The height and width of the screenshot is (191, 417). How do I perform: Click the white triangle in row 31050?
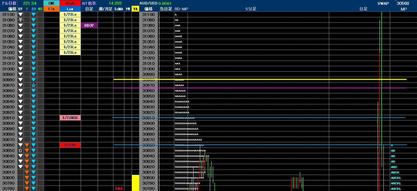coord(21,42)
